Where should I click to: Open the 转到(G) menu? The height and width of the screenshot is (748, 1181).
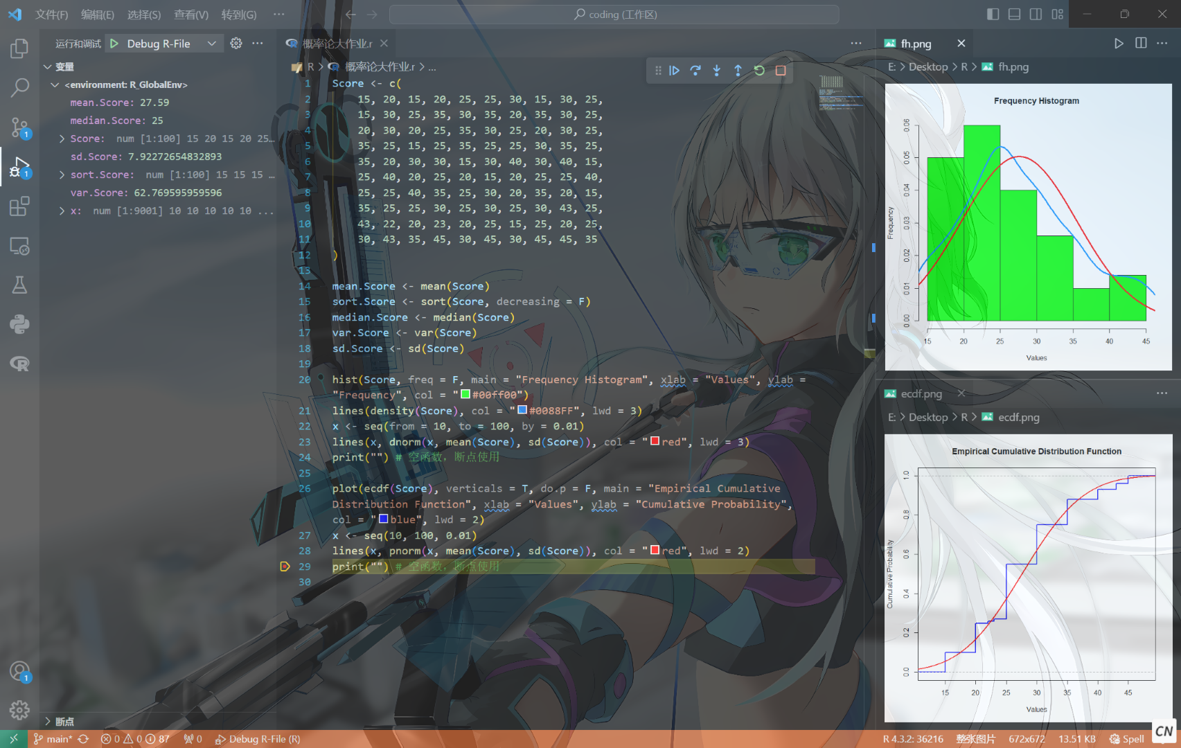click(x=239, y=15)
